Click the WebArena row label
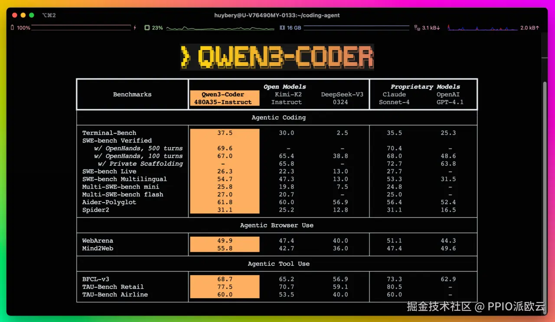The width and height of the screenshot is (555, 322). (x=98, y=241)
